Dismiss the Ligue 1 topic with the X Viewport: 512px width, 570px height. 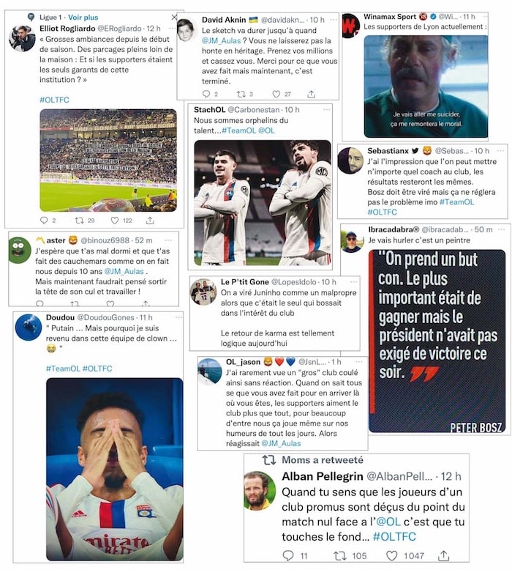pyautogui.click(x=175, y=17)
